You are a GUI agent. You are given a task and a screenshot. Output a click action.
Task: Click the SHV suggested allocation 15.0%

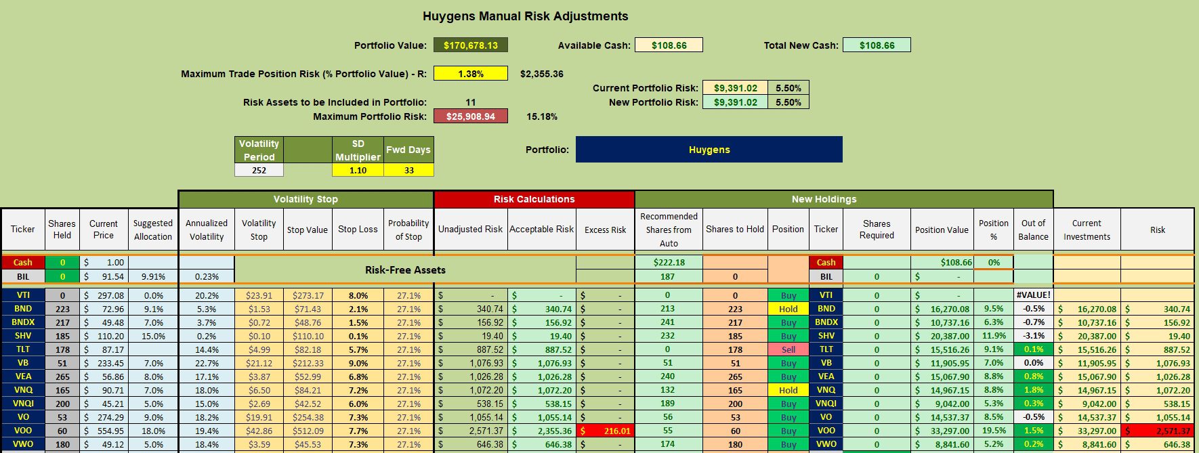[153, 336]
